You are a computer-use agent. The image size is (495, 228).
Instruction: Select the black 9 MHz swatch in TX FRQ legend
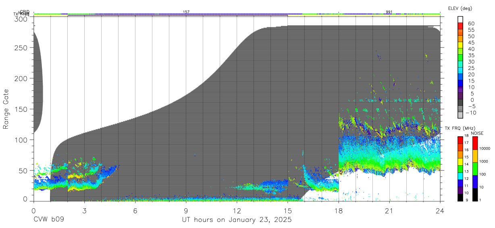[x=460, y=197]
